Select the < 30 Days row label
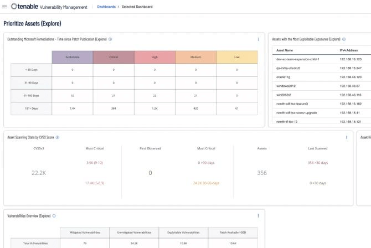 [x=31, y=70]
